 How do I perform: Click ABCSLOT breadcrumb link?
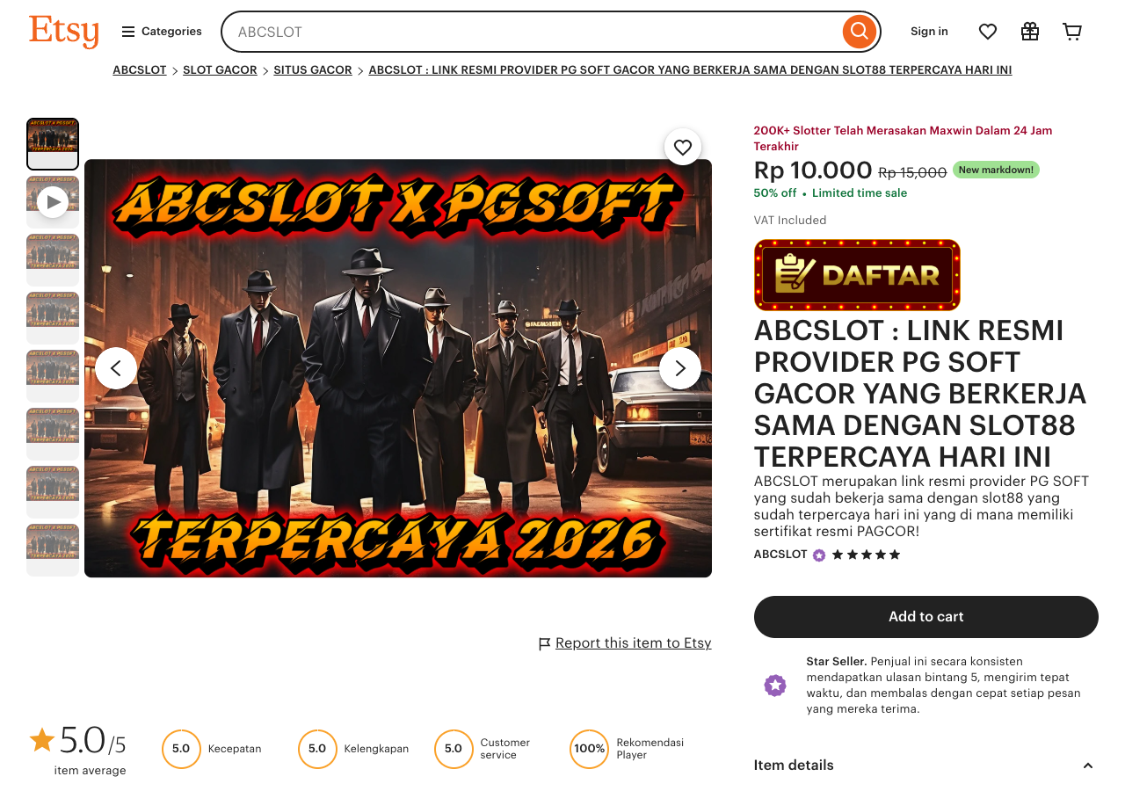coord(139,70)
